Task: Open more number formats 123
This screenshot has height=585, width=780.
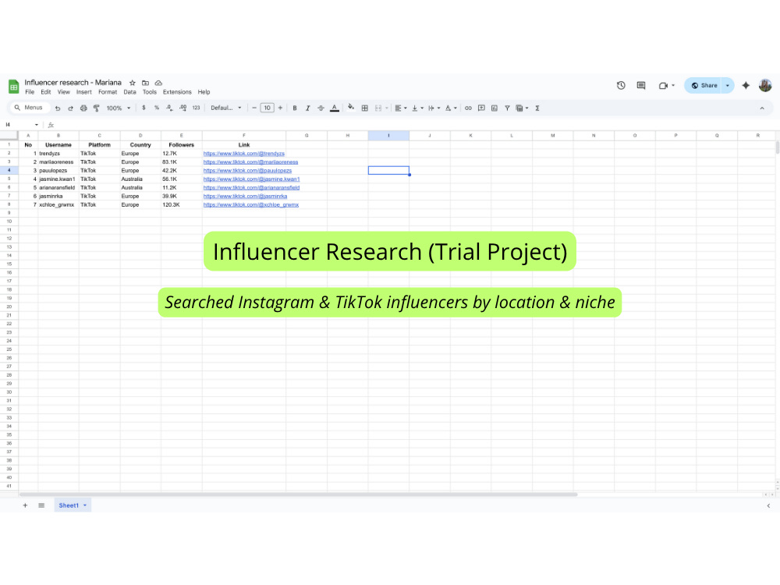Action: 196,108
